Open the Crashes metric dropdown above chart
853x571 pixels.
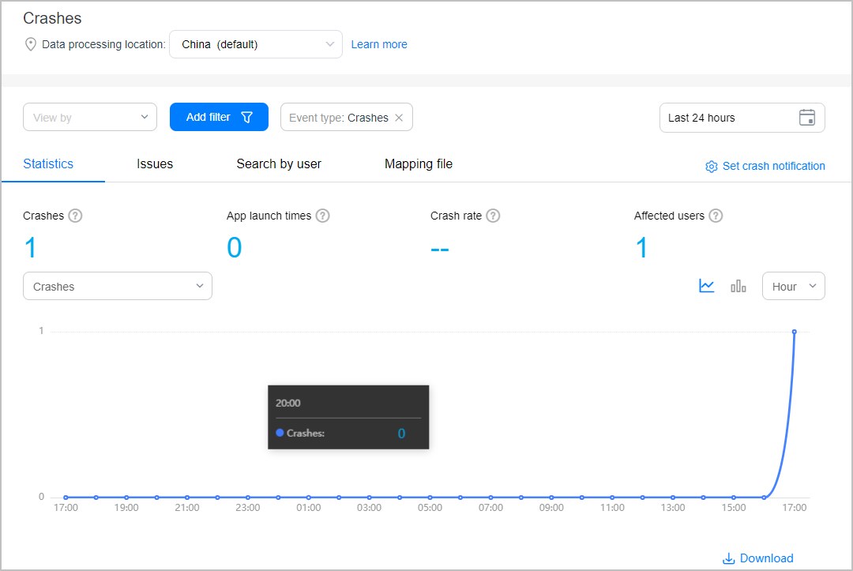coord(118,287)
